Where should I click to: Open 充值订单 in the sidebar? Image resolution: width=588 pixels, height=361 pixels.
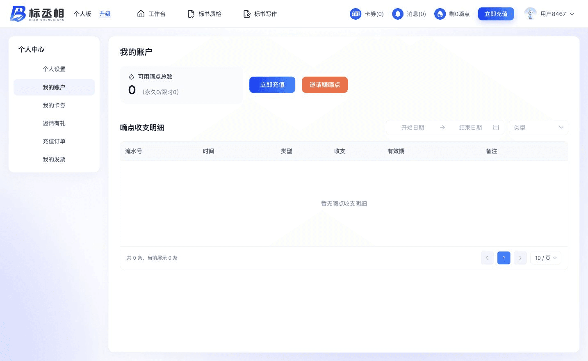54,142
